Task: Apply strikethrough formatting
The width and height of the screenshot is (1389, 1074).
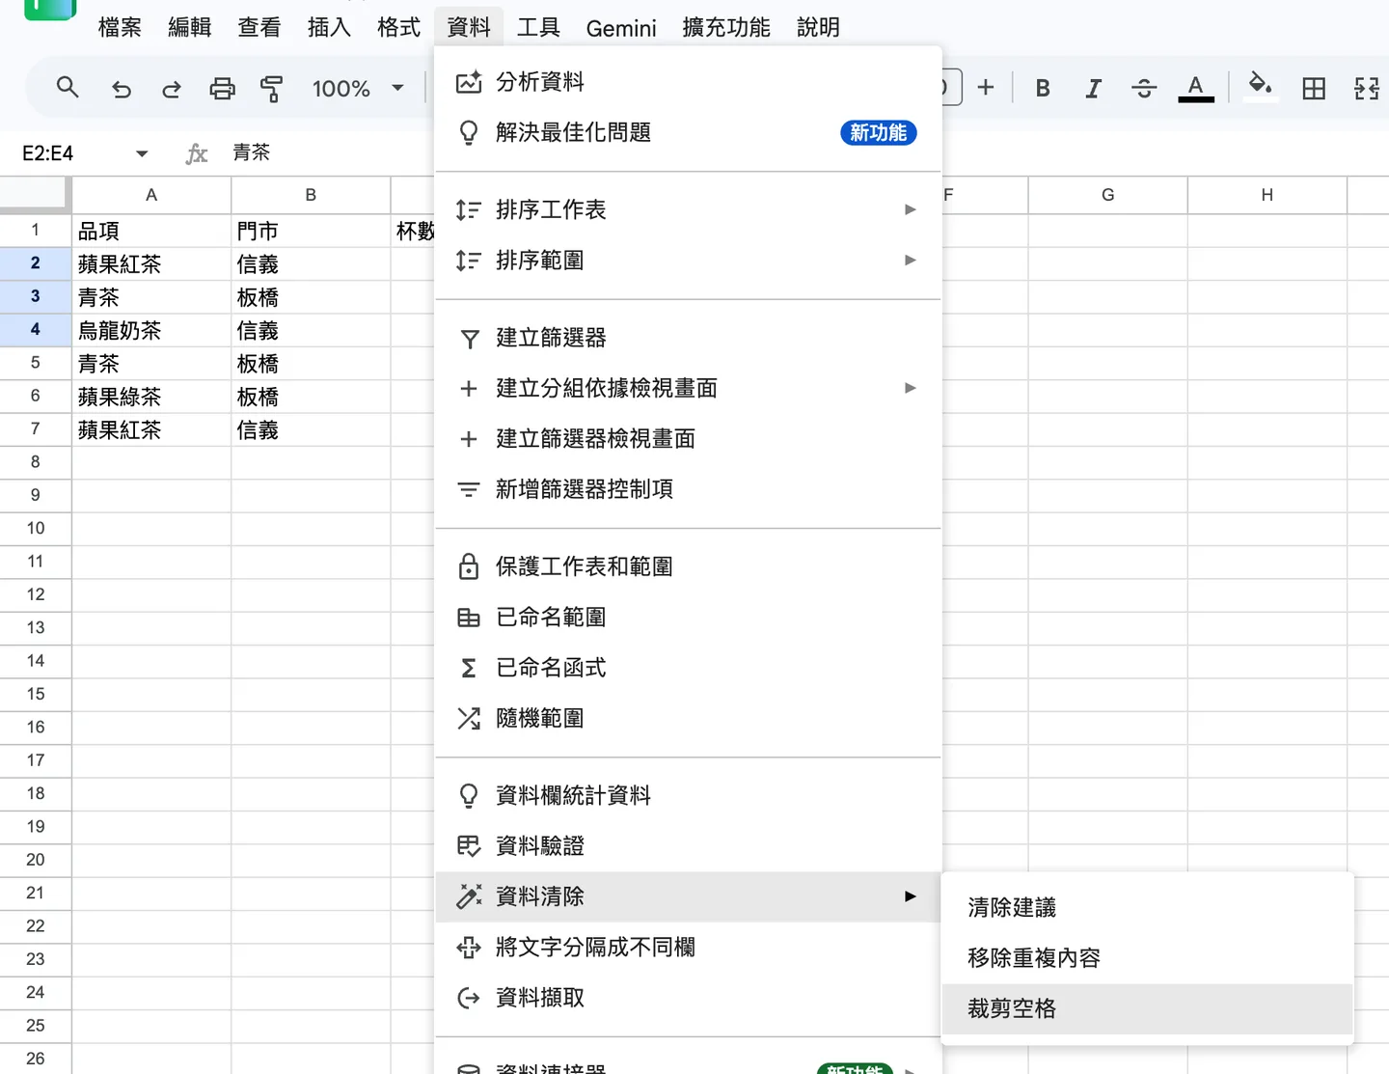Action: (1144, 89)
